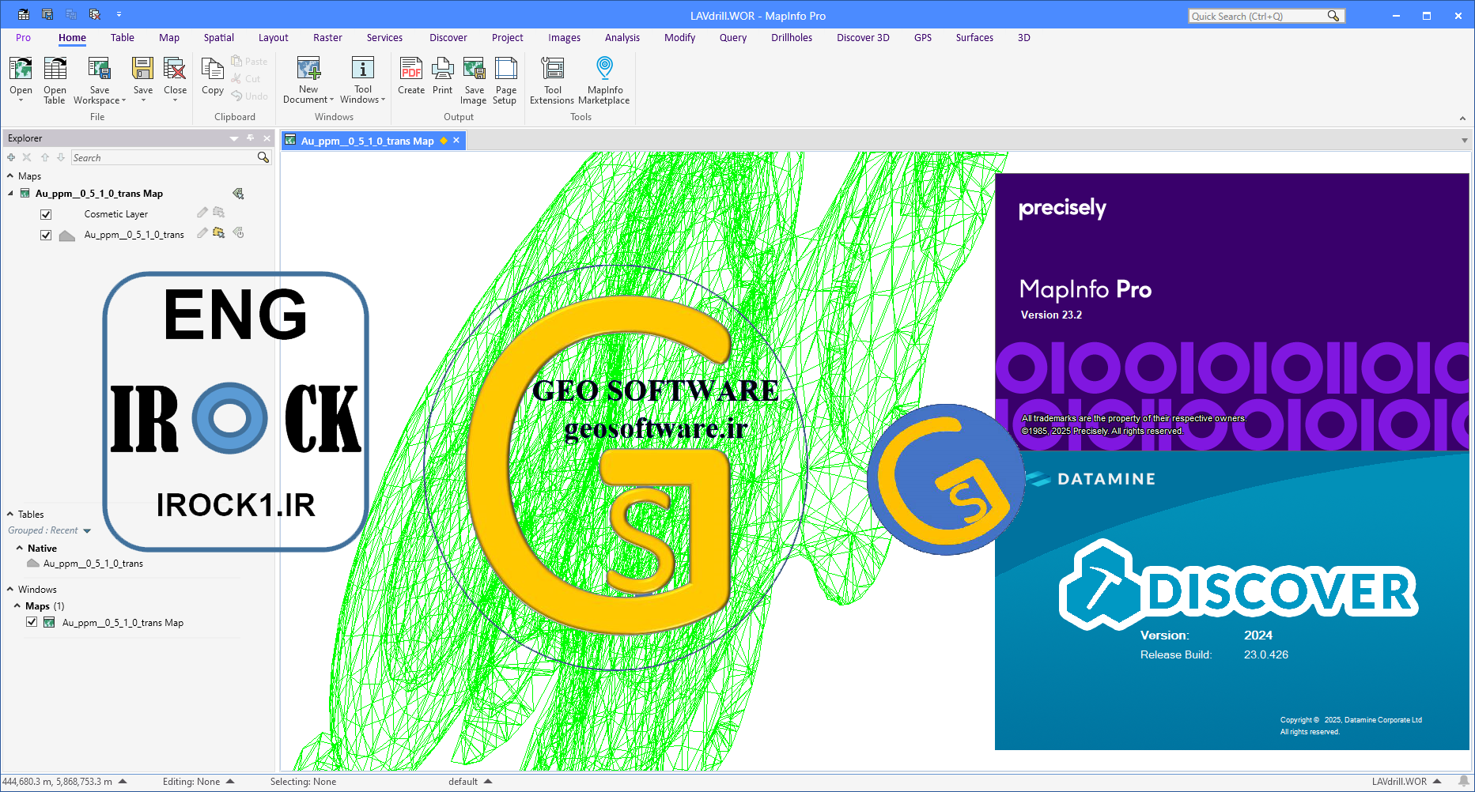Open Page Setup from the ribbon
The image size is (1475, 792).
tap(505, 70)
